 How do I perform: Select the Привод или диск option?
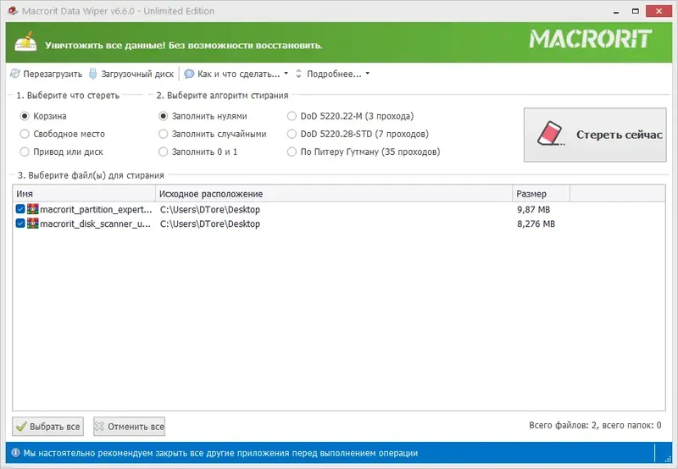pos(25,152)
